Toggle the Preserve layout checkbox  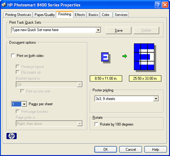coord(18,67)
